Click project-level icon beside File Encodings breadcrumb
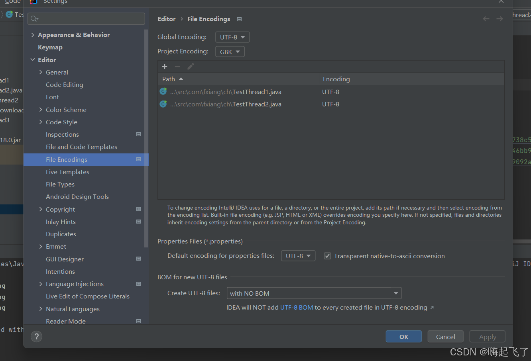 pos(239,19)
